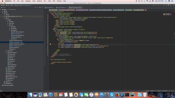The height and width of the screenshot is (98, 175).
Task: Click collapse-all icon in Project panel
Action: coord(37,8)
